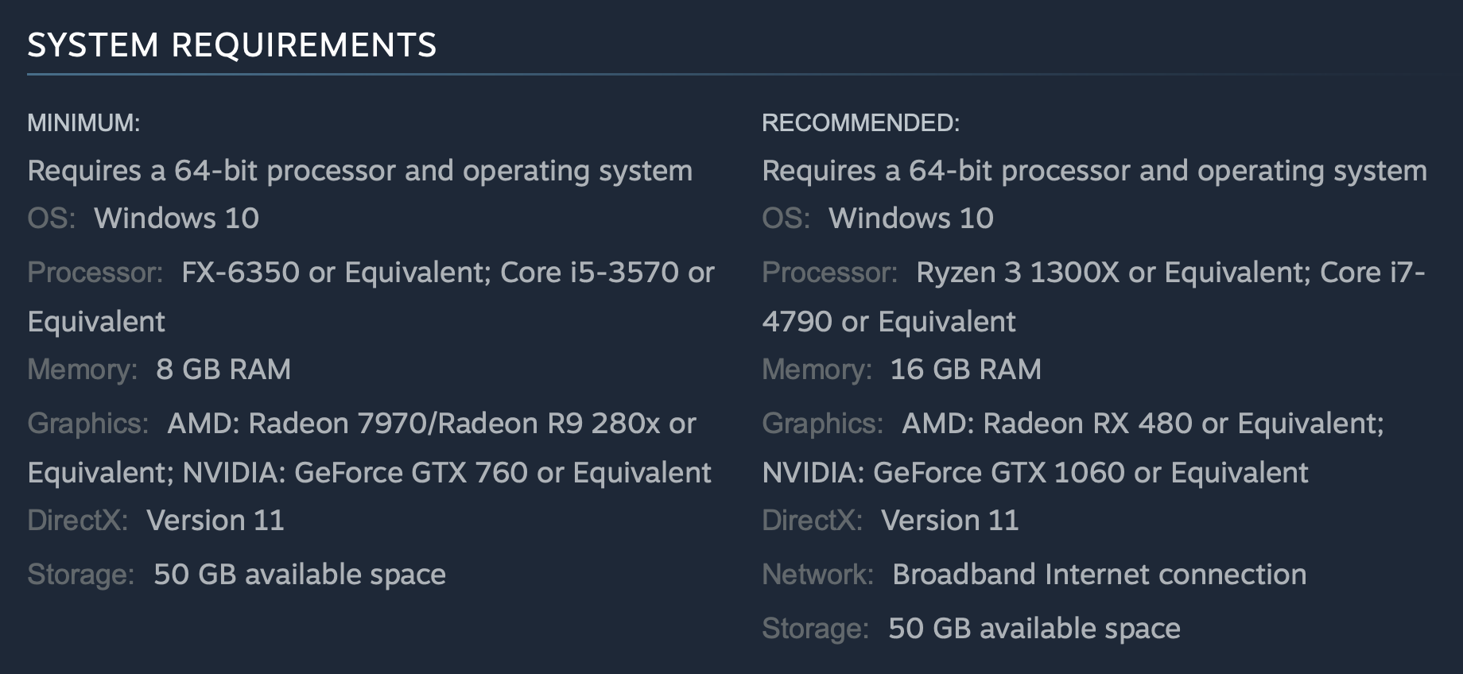The height and width of the screenshot is (674, 1463).
Task: Click the RECOMMENDED section label
Action: [x=860, y=123]
